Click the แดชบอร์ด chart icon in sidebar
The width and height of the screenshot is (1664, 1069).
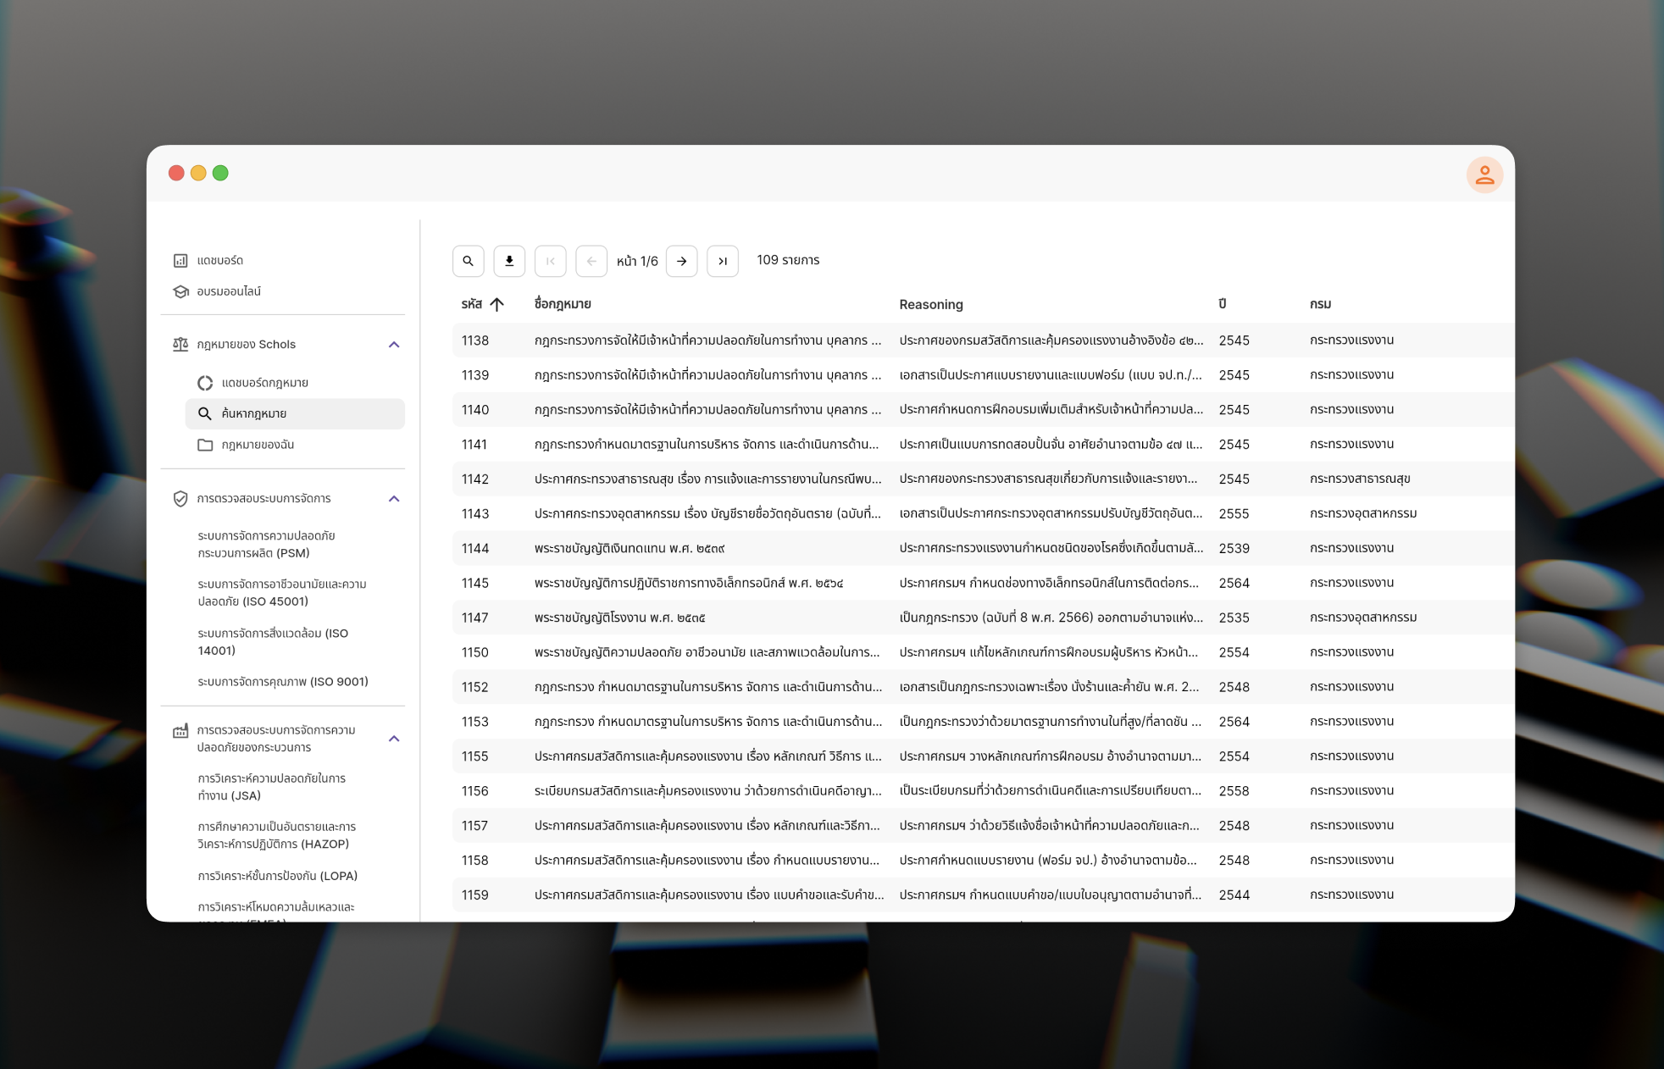click(x=180, y=260)
